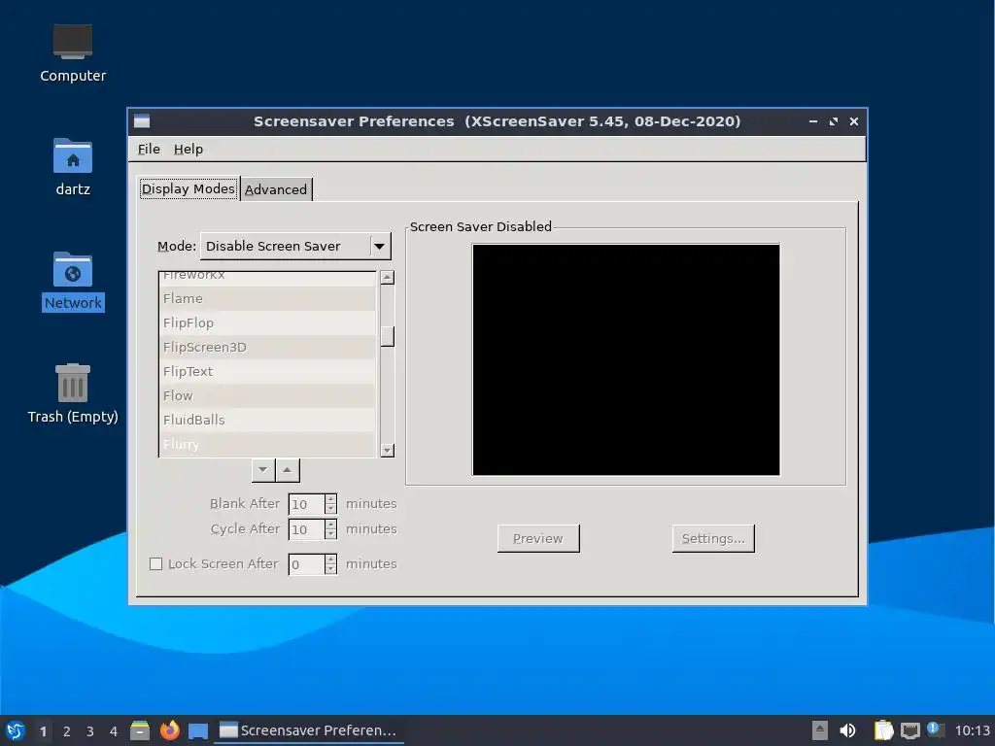Select Flurry in the screensaver list

(x=268, y=444)
